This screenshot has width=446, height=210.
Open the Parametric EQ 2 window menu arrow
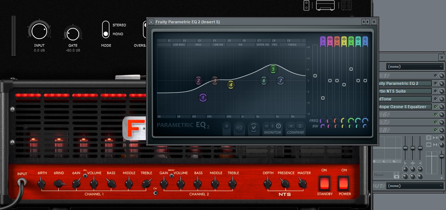151,22
